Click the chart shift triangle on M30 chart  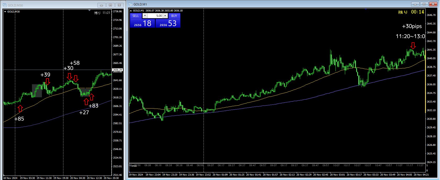tap(90, 10)
